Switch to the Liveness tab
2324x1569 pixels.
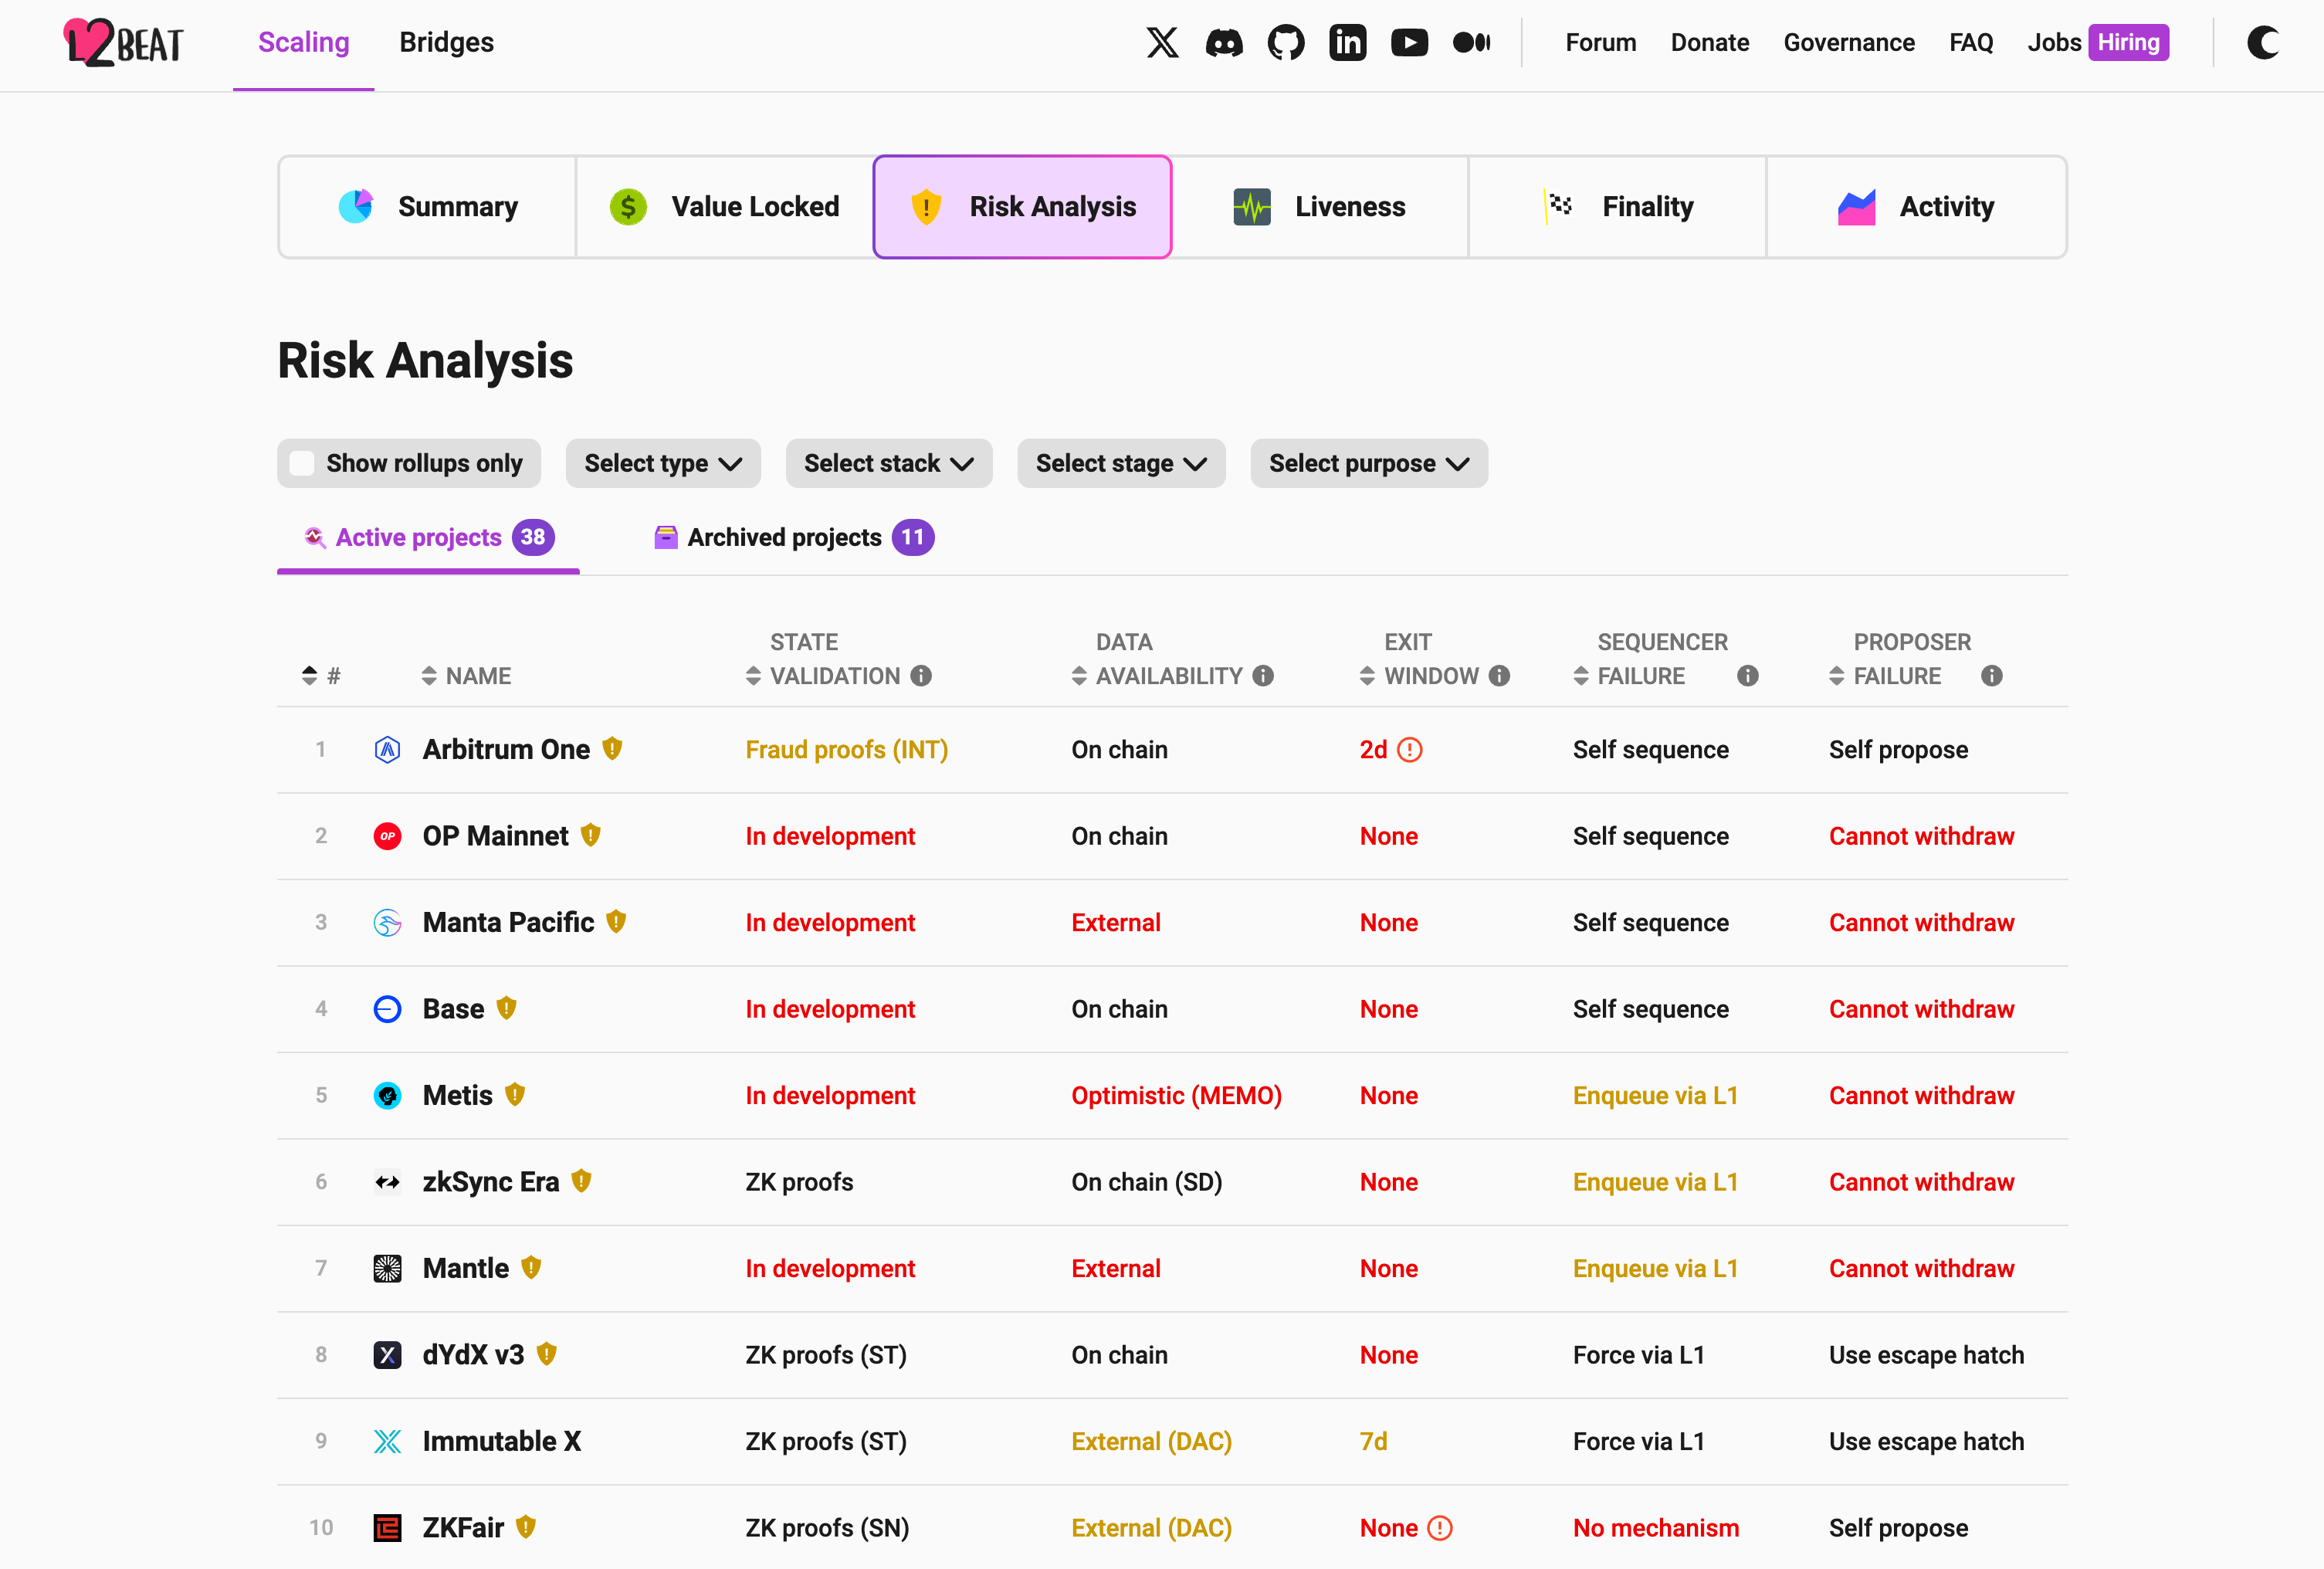pyautogui.click(x=1319, y=207)
